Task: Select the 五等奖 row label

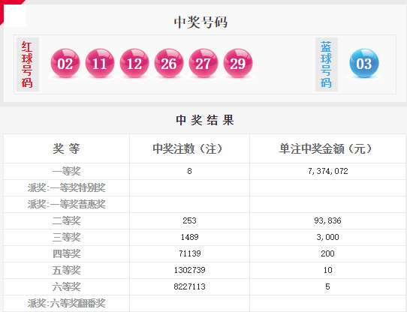Action: (66, 271)
